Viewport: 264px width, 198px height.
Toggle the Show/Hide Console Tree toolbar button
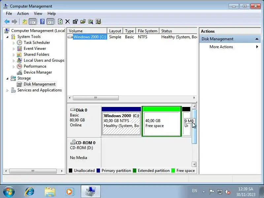[x=32, y=21]
